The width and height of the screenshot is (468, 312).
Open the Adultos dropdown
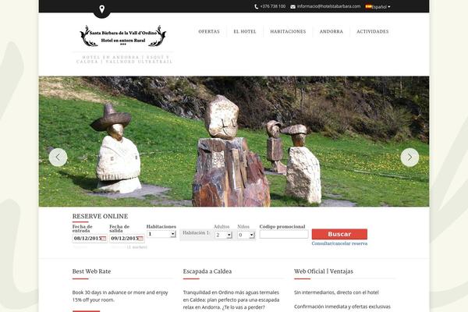223,236
